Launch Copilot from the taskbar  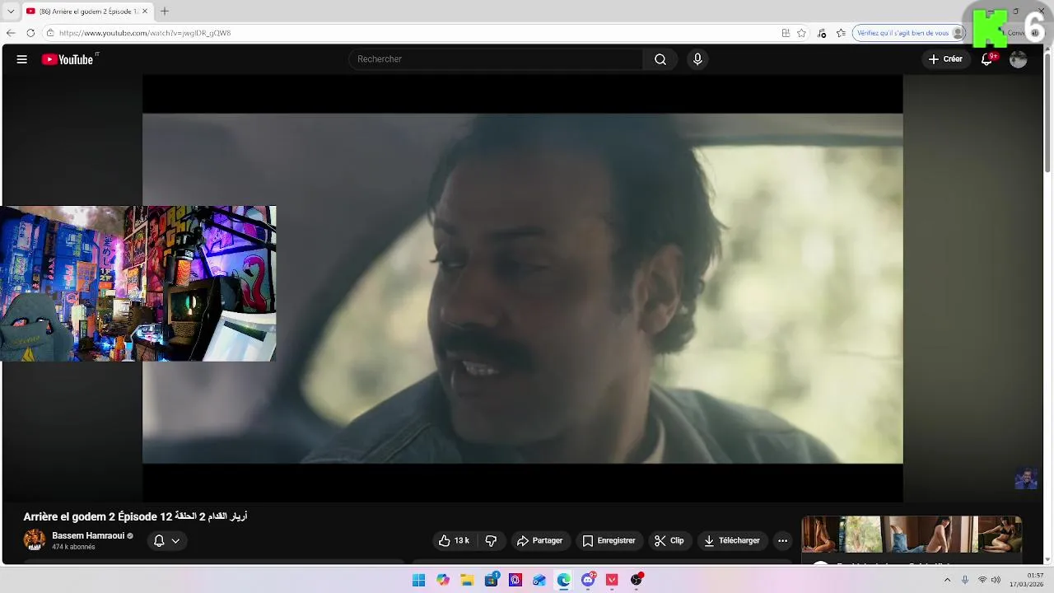click(x=443, y=580)
